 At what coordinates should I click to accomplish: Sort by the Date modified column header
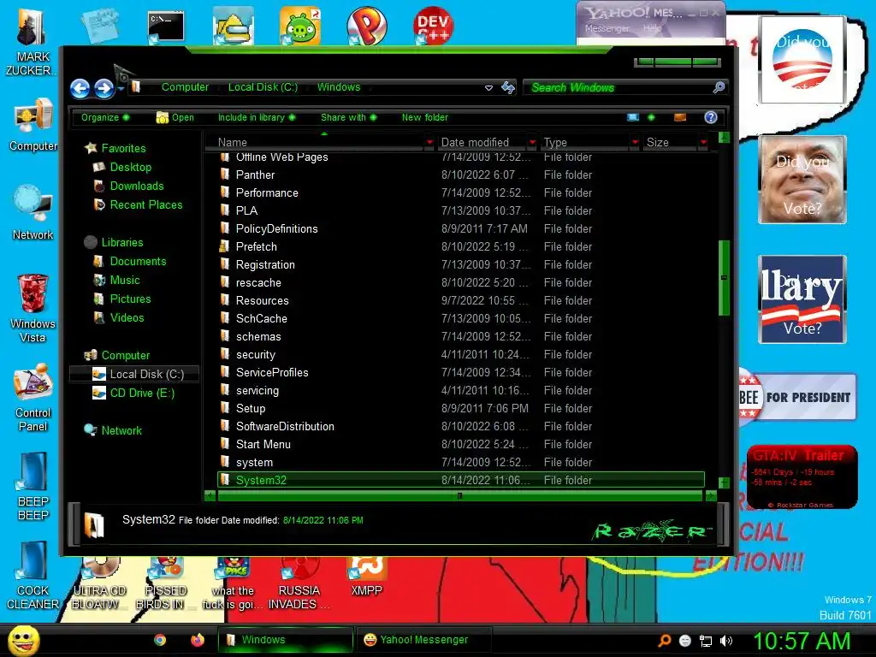[482, 142]
